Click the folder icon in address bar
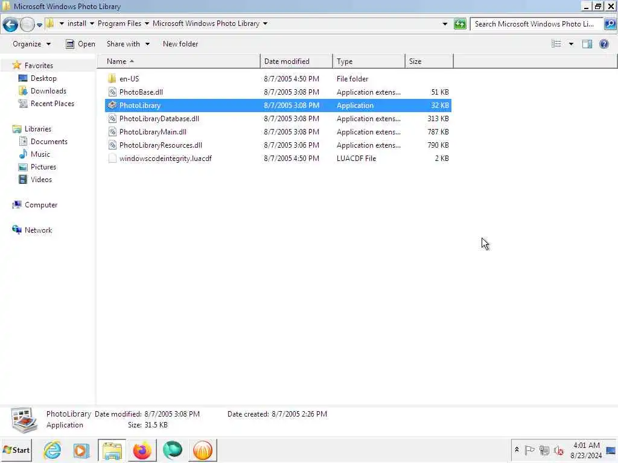Viewport: 618px width, 463px height. point(50,24)
